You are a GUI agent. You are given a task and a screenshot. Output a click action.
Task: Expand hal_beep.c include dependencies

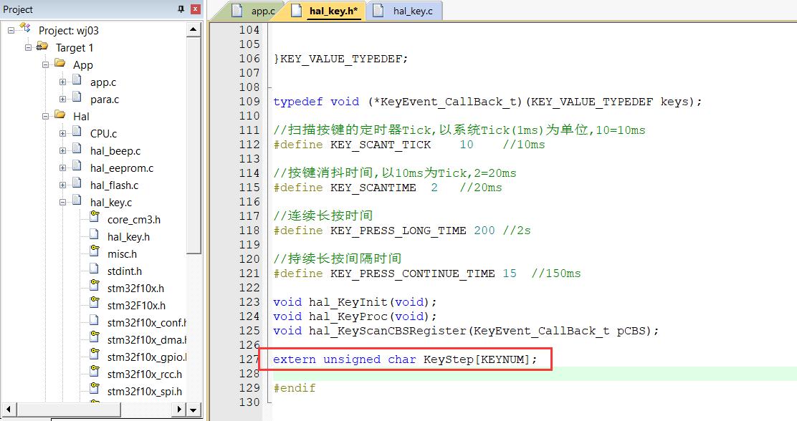62,151
